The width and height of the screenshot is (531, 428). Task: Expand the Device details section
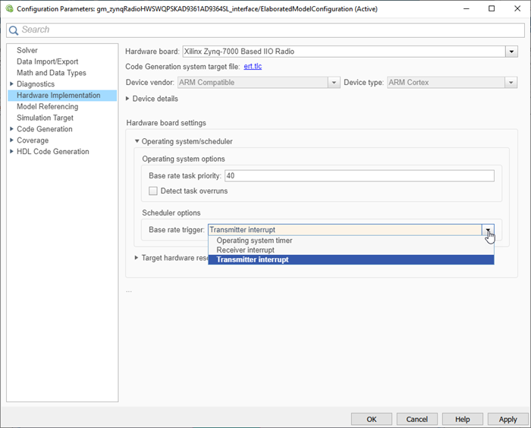128,99
